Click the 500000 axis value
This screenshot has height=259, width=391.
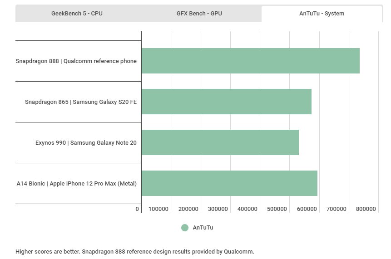pyautogui.click(x=277, y=209)
